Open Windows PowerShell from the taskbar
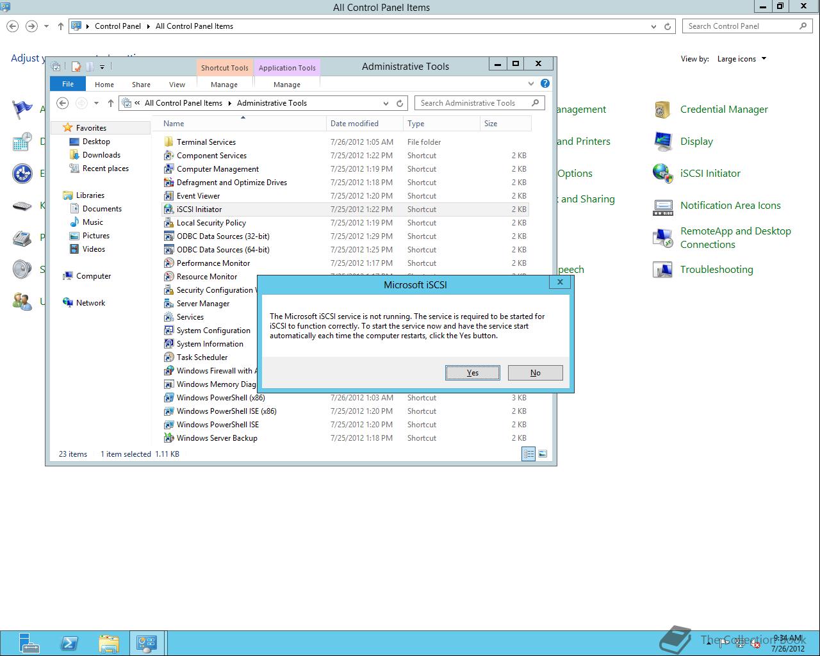The height and width of the screenshot is (656, 820). click(69, 643)
